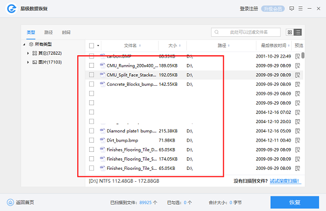Preview CMU_Running_200x400 file
Viewport: 326px width, 211px height.
click(x=298, y=66)
